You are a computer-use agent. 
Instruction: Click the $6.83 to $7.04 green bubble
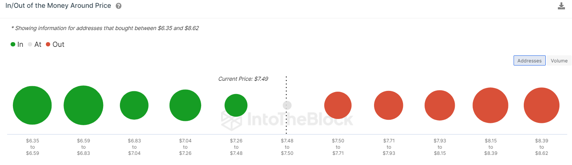(x=134, y=105)
